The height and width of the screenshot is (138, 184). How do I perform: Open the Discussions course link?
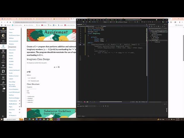coord(12,50)
